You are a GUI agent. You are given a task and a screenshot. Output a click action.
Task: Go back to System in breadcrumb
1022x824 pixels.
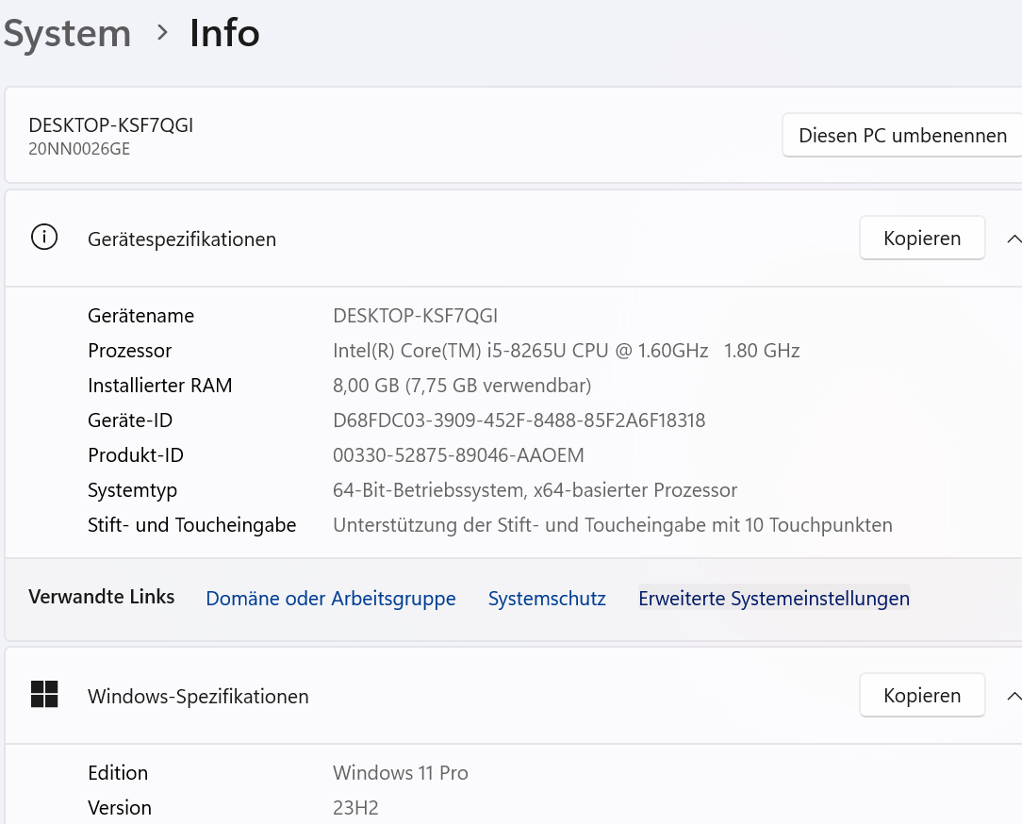coord(67,33)
